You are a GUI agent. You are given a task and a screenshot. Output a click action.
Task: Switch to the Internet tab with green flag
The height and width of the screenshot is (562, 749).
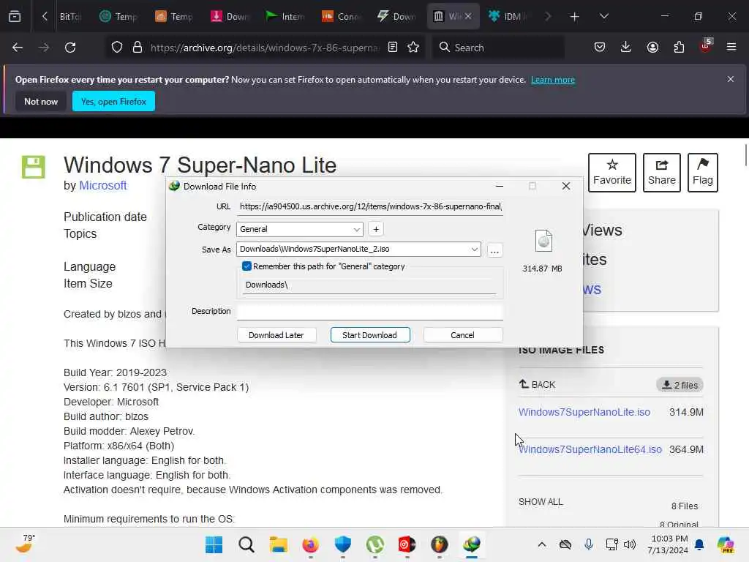(x=285, y=16)
